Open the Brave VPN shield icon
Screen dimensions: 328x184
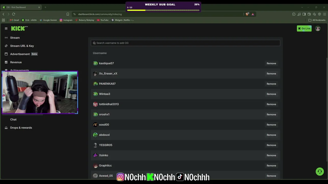(x=319, y=14)
